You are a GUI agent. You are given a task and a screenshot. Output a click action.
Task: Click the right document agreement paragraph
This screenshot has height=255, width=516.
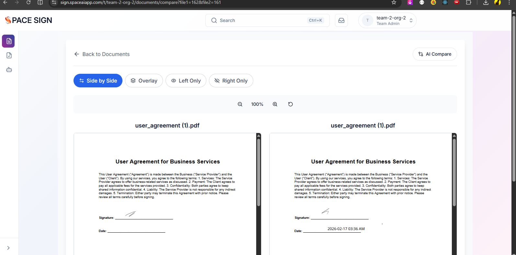click(363, 186)
